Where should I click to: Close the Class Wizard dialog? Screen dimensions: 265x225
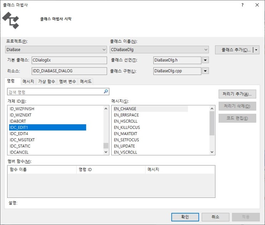(257, 5)
